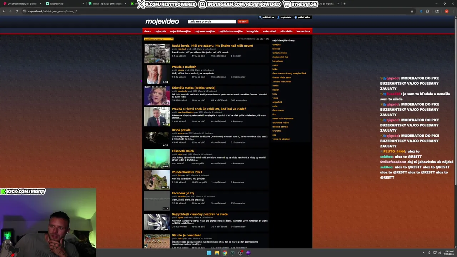Open File Explorer from taskbar
Image resolution: width=457 pixels, height=257 pixels.
point(217,253)
